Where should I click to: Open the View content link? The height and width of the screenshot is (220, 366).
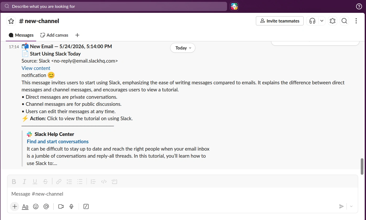point(36,68)
